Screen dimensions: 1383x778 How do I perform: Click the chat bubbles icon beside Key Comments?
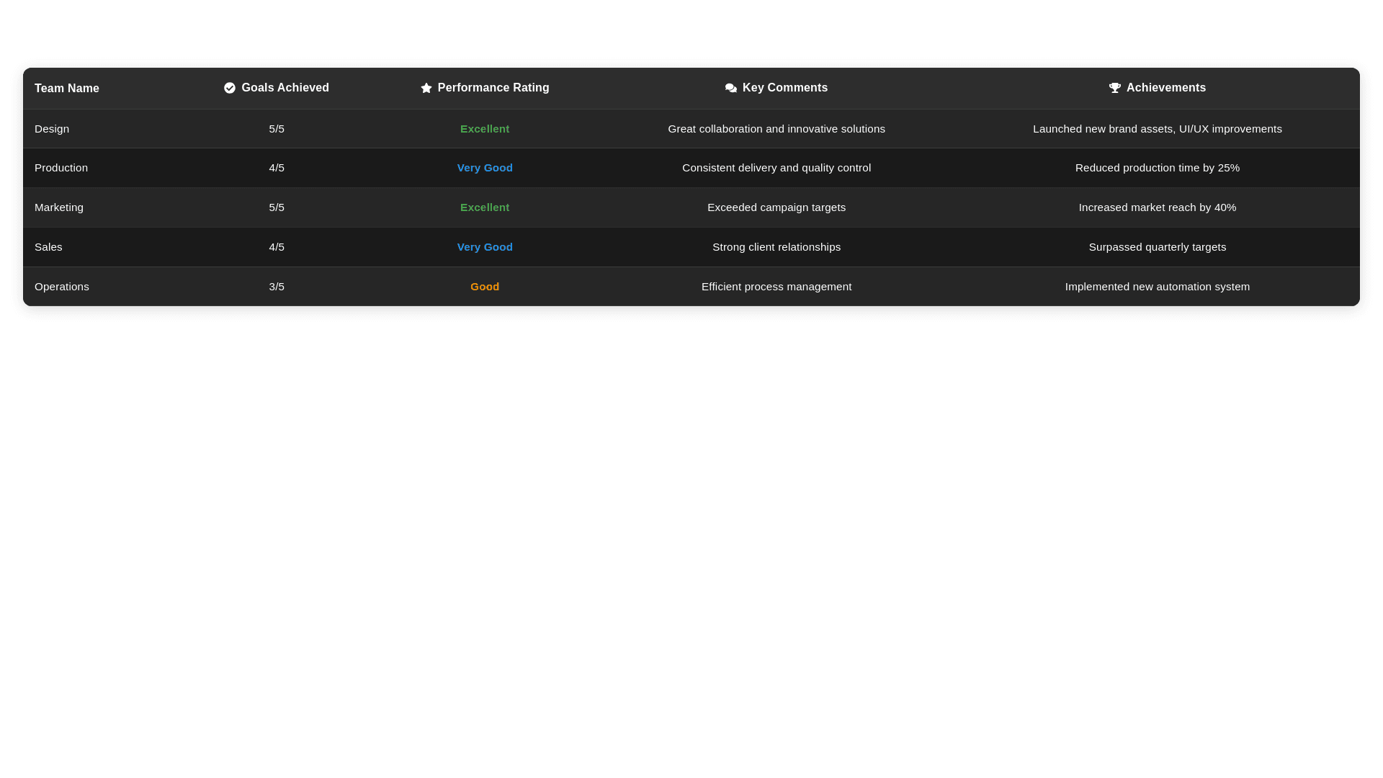pyautogui.click(x=731, y=88)
